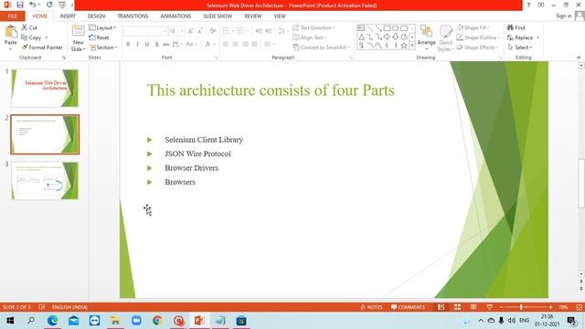Insert a New Slide

[x=78, y=38]
